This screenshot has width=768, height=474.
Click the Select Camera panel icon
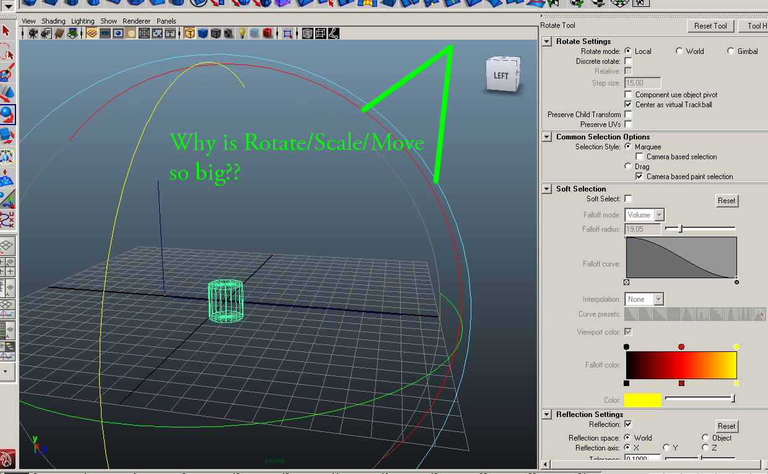point(33,33)
